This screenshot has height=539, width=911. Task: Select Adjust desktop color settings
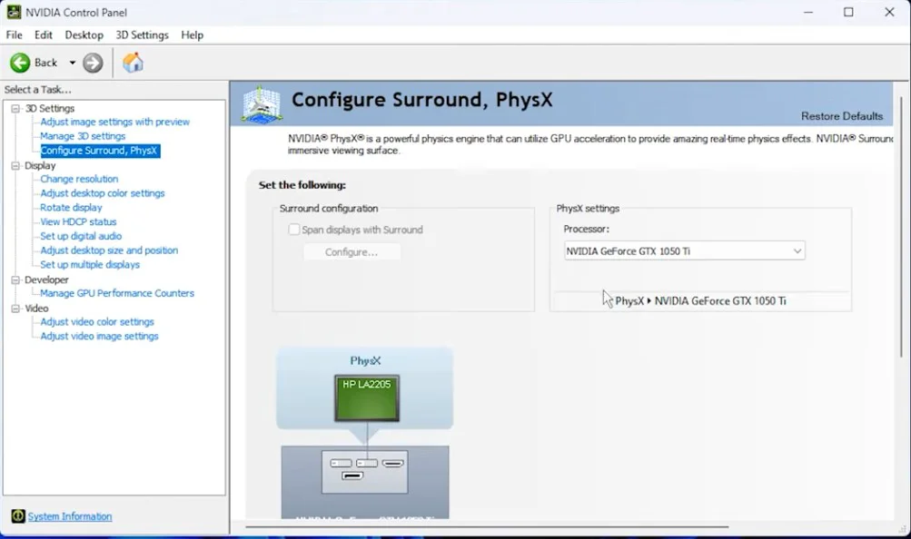pyautogui.click(x=103, y=193)
